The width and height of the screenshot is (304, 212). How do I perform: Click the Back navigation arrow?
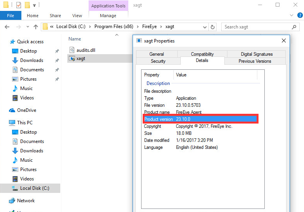[7, 27]
